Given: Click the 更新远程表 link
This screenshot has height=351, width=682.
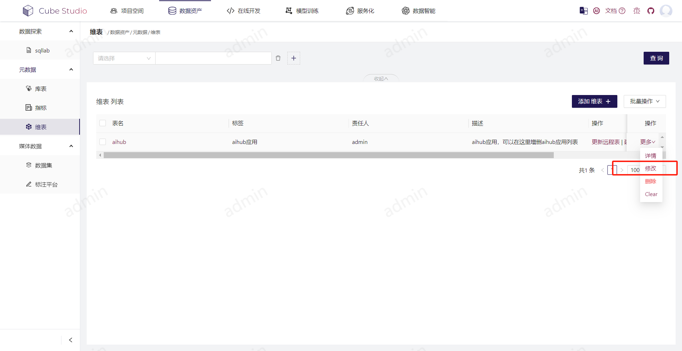Looking at the screenshot, I should (x=606, y=142).
